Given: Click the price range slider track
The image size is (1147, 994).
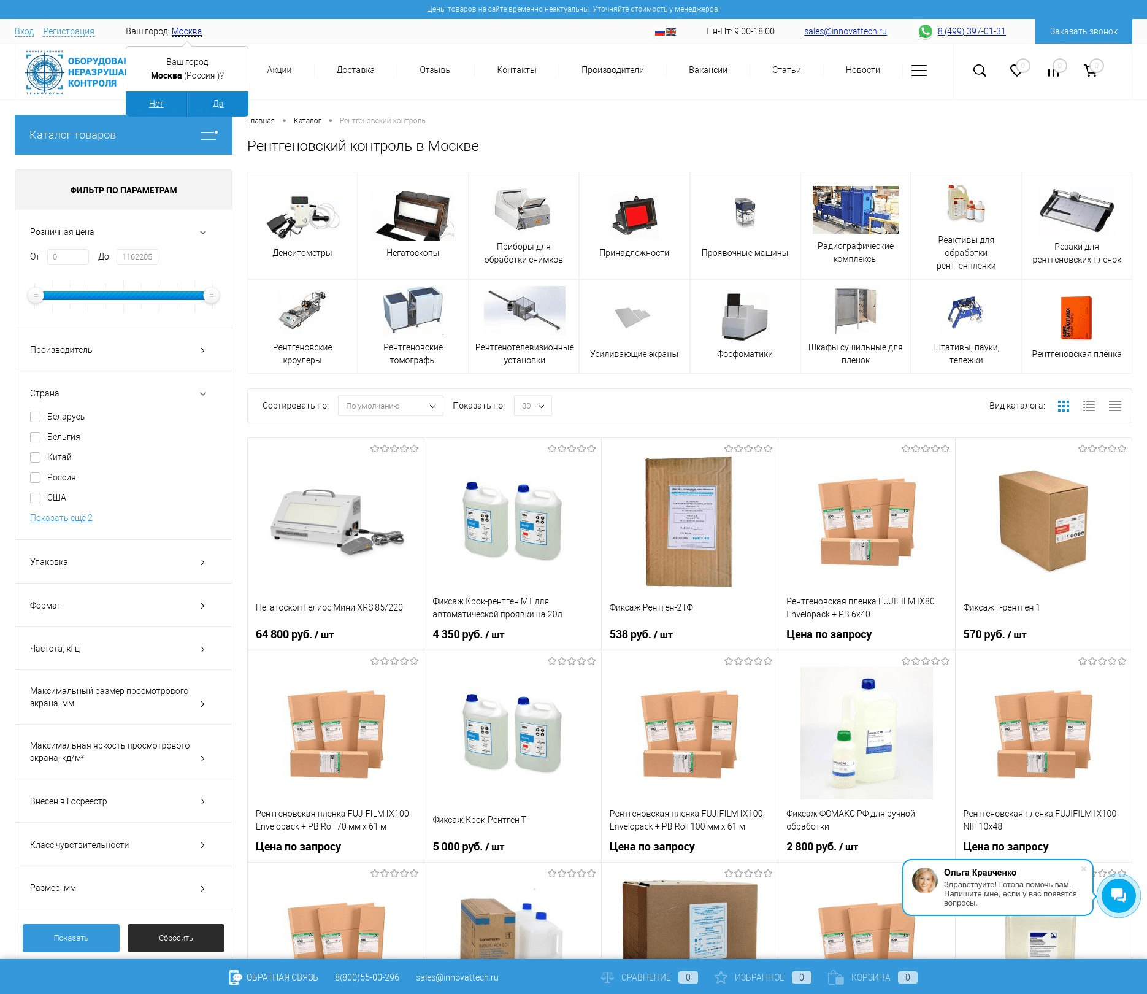Looking at the screenshot, I should point(123,296).
